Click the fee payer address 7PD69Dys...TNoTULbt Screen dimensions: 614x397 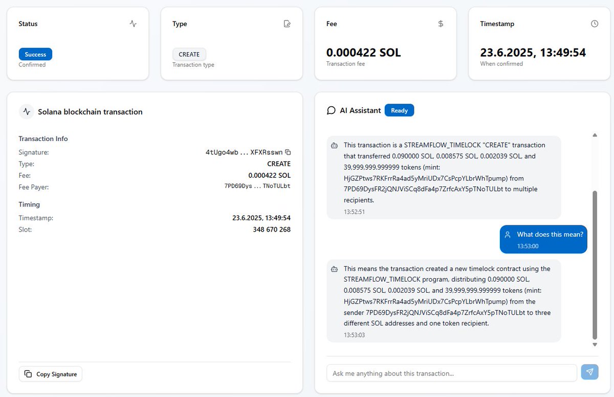pyautogui.click(x=257, y=186)
